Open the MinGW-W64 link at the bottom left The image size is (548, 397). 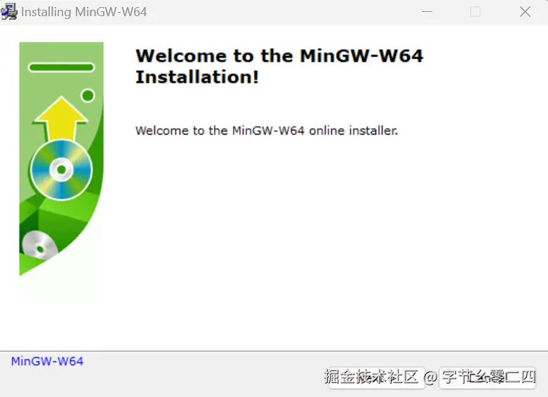click(47, 361)
